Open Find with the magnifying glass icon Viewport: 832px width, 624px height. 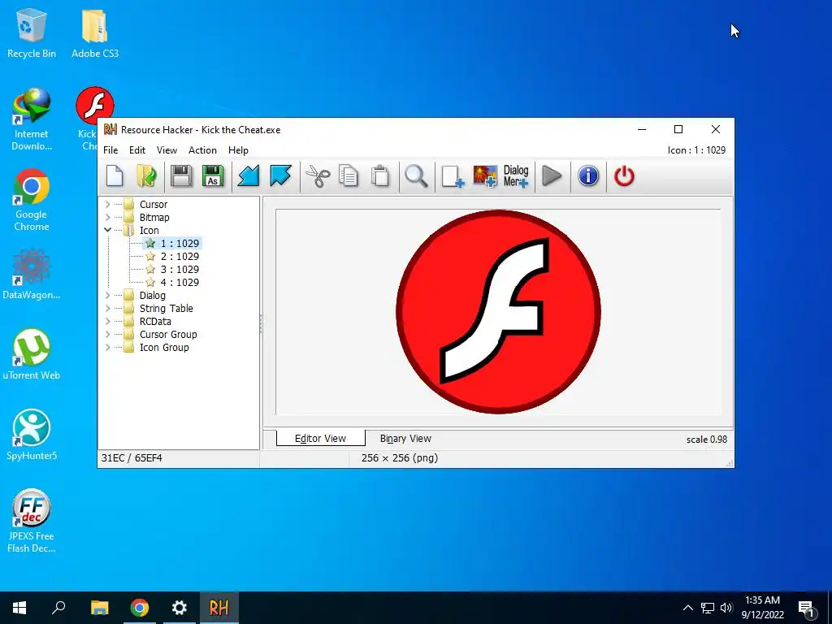click(x=416, y=176)
